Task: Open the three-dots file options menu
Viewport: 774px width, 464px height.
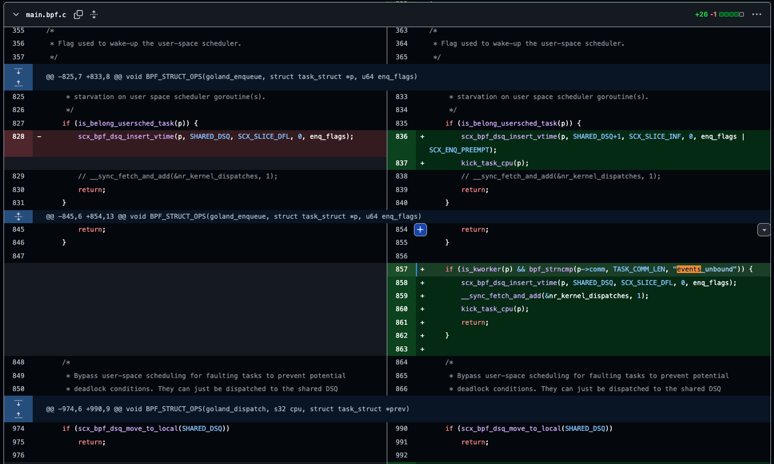Action: (x=756, y=15)
